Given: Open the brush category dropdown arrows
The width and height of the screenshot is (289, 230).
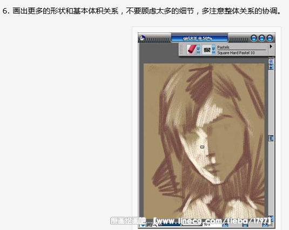Looking at the screenshot, I should pos(198,49).
